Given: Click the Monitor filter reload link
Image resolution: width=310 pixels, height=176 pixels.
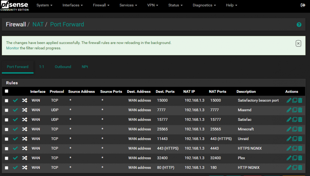Looking at the screenshot, I should [12, 48].
